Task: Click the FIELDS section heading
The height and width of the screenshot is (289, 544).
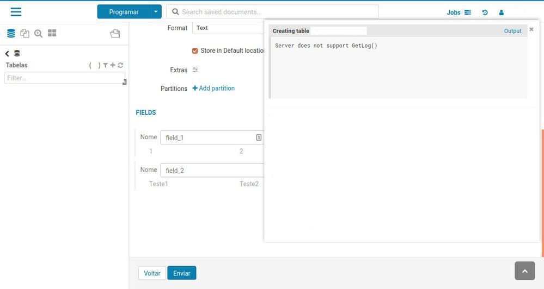Action: pos(146,112)
